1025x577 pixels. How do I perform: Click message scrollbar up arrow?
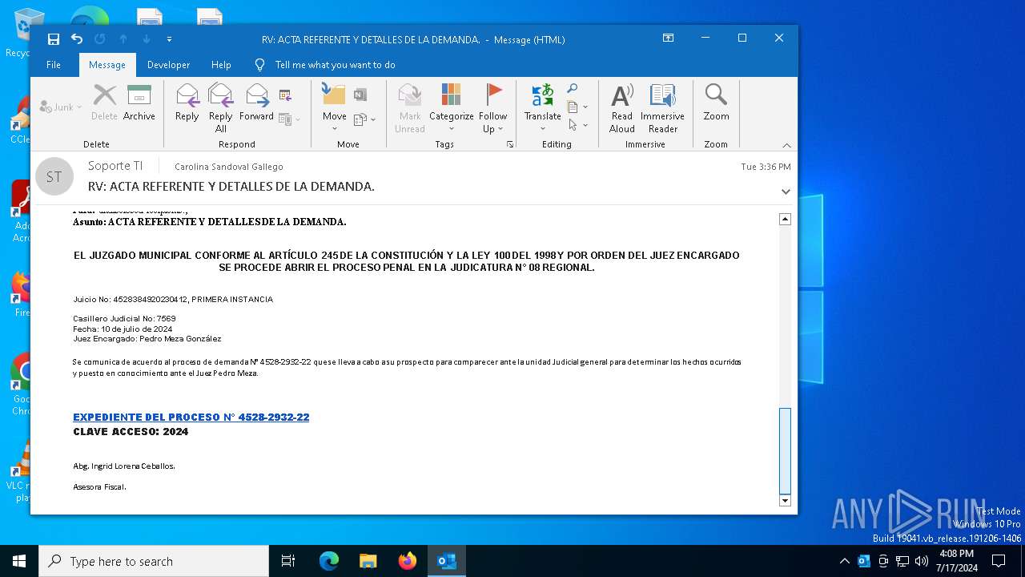tap(785, 219)
